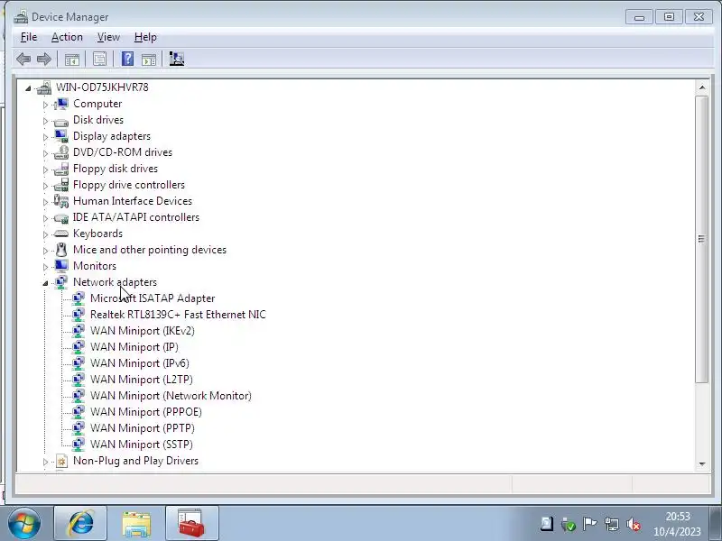Screen dimensions: 722x541
Task: Click the Realtek RTL8139C+ adapter icon
Action: point(79,315)
